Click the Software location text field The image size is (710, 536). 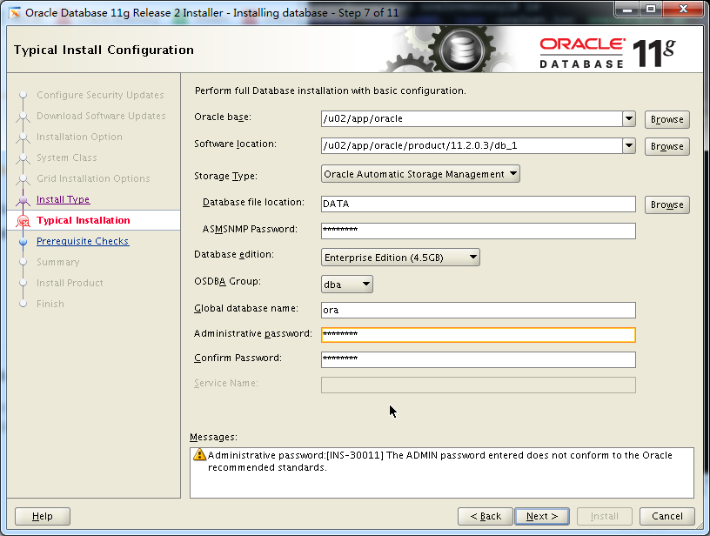pyautogui.click(x=472, y=146)
